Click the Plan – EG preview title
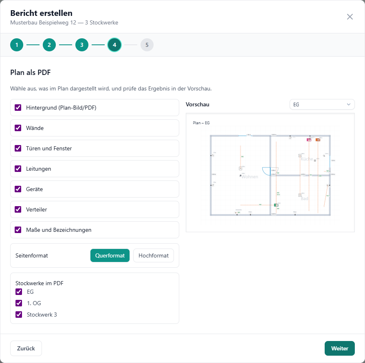365x363 pixels. [201, 123]
